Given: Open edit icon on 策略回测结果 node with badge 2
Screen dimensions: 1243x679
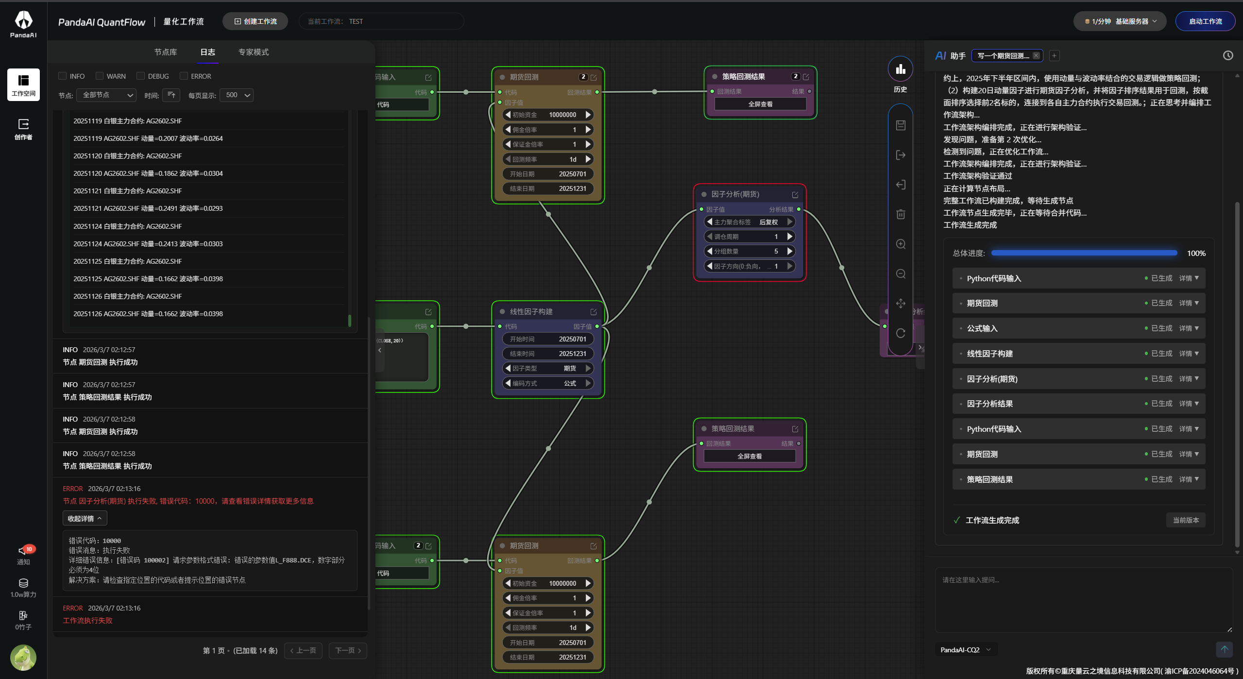Looking at the screenshot, I should 806,77.
